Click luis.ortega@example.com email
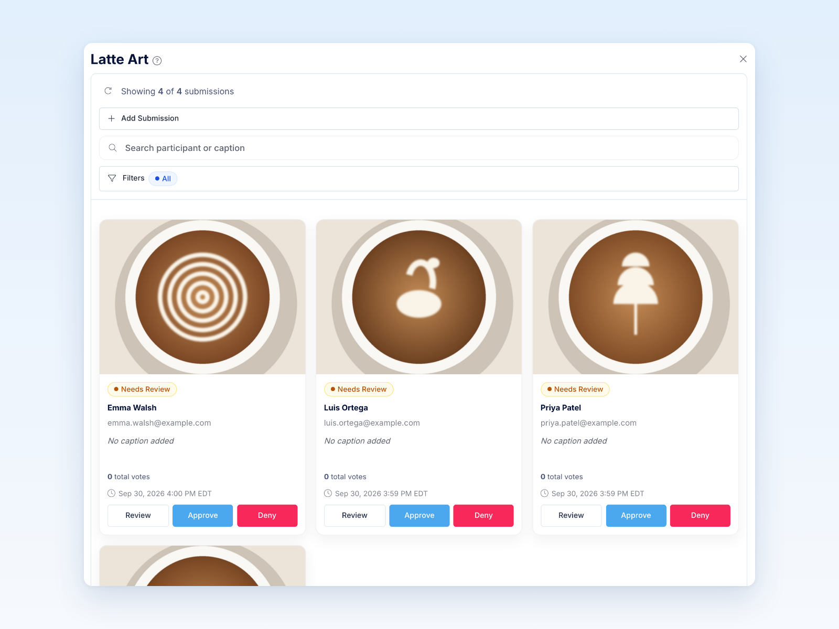The height and width of the screenshot is (629, 839). 372,423
